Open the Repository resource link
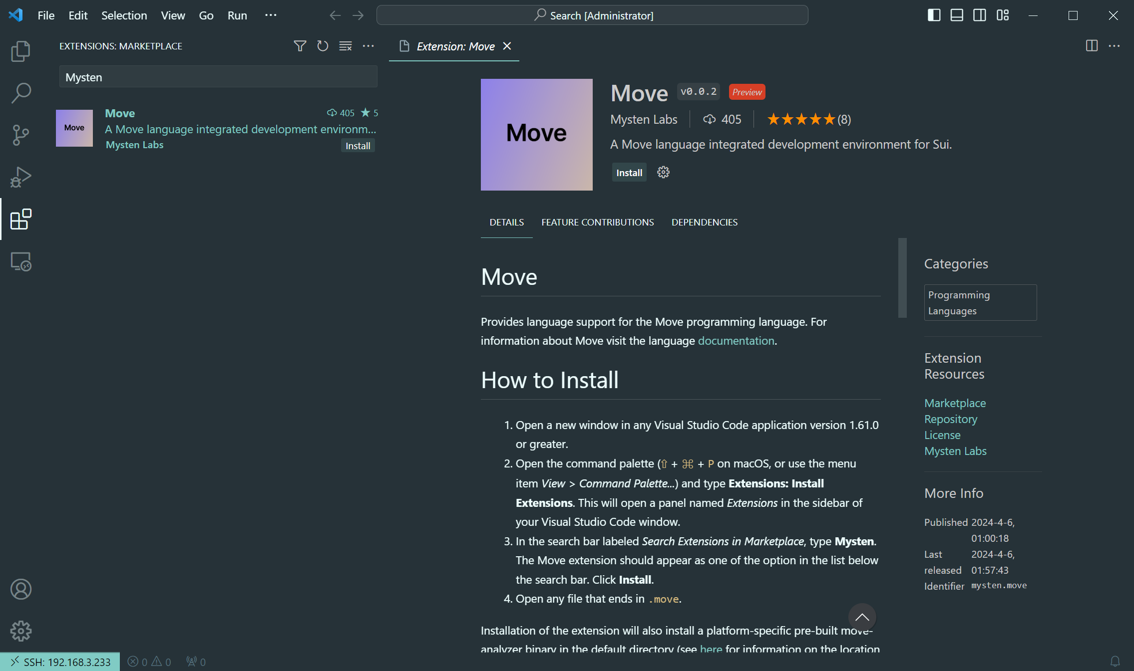Screen dimensions: 1134x671 tap(950, 419)
